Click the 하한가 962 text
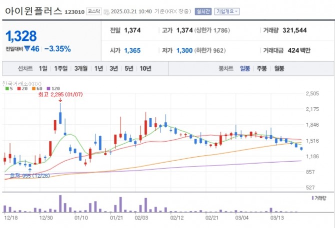Image resolution: width=335 pixels, height=228 pixels. pyautogui.click(x=210, y=51)
